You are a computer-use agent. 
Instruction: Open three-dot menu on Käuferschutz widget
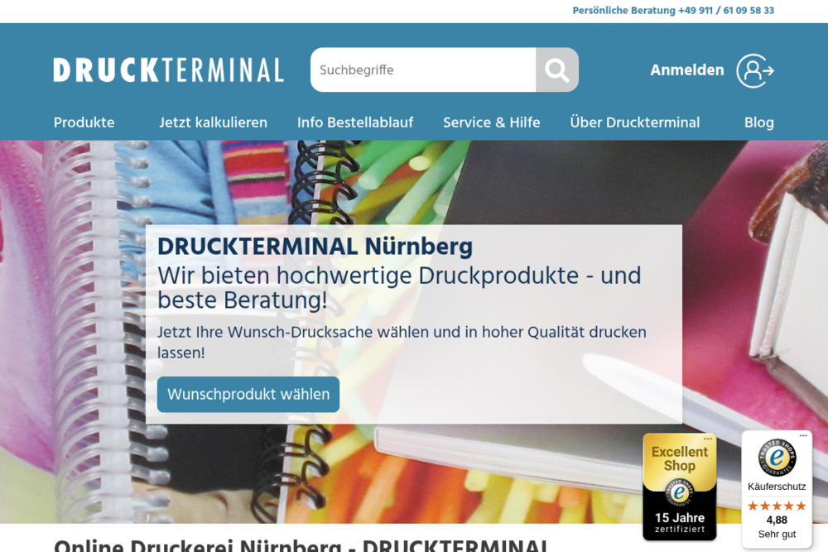tap(802, 436)
